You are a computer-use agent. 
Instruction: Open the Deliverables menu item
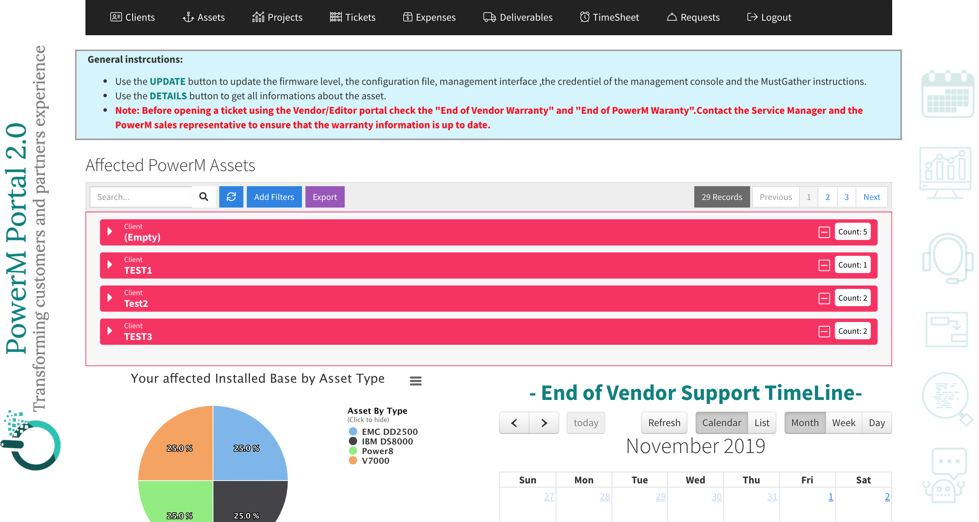518,17
